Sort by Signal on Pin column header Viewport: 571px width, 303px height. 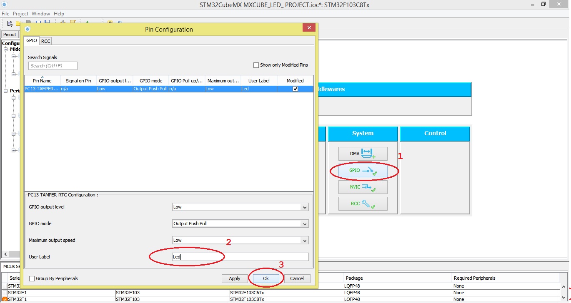pos(78,81)
